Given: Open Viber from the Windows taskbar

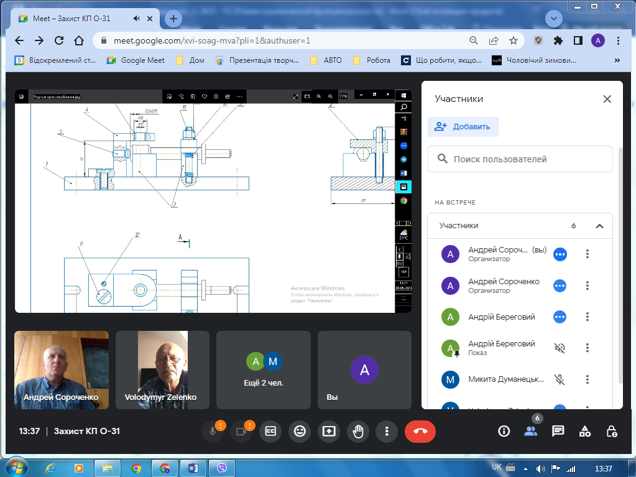Looking at the screenshot, I should 221,468.
